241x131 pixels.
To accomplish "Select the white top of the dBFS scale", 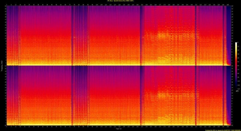I will [x=236, y=43].
